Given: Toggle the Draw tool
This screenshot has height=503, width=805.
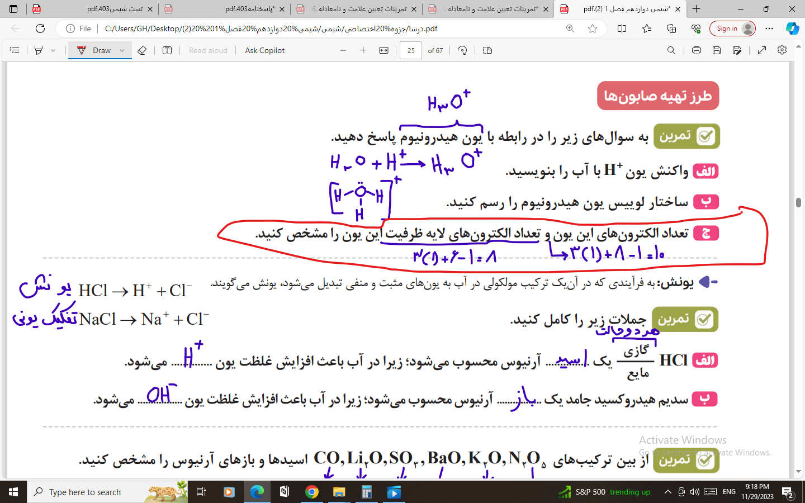Looking at the screenshot, I should pyautogui.click(x=94, y=50).
